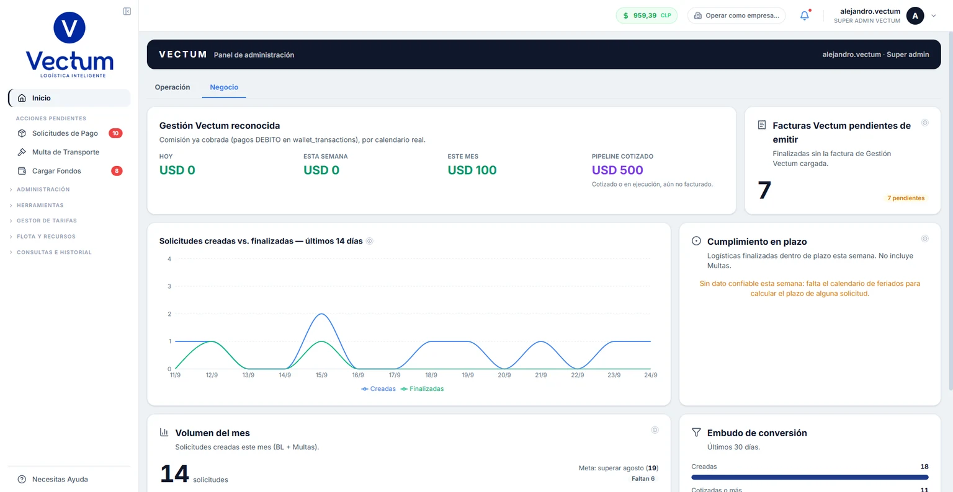Screen dimensions: 953x492
Task: Click the help icon next to Necesitas Ayuda
Action: [x=22, y=479]
